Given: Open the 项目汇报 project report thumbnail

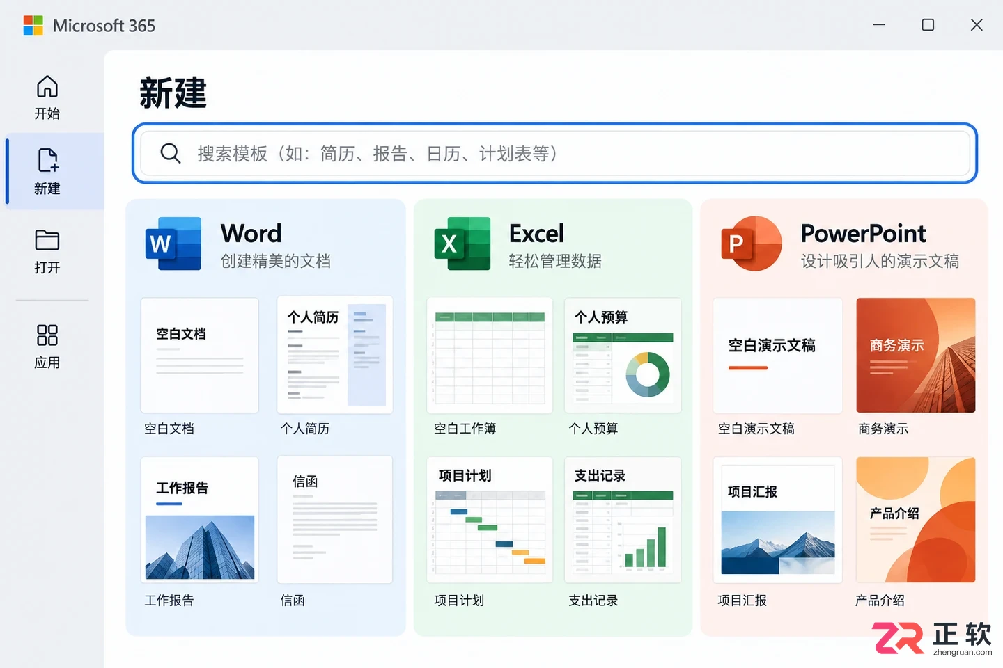Looking at the screenshot, I should (x=778, y=520).
